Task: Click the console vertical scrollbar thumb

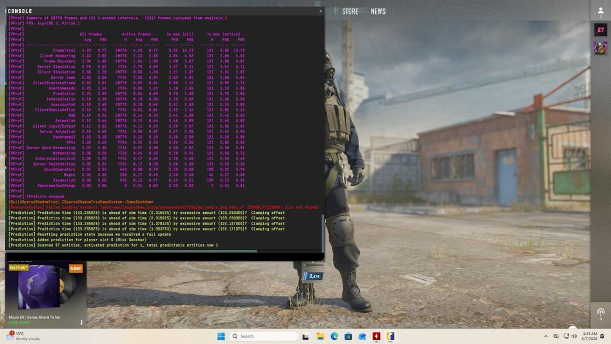Action: point(323,233)
